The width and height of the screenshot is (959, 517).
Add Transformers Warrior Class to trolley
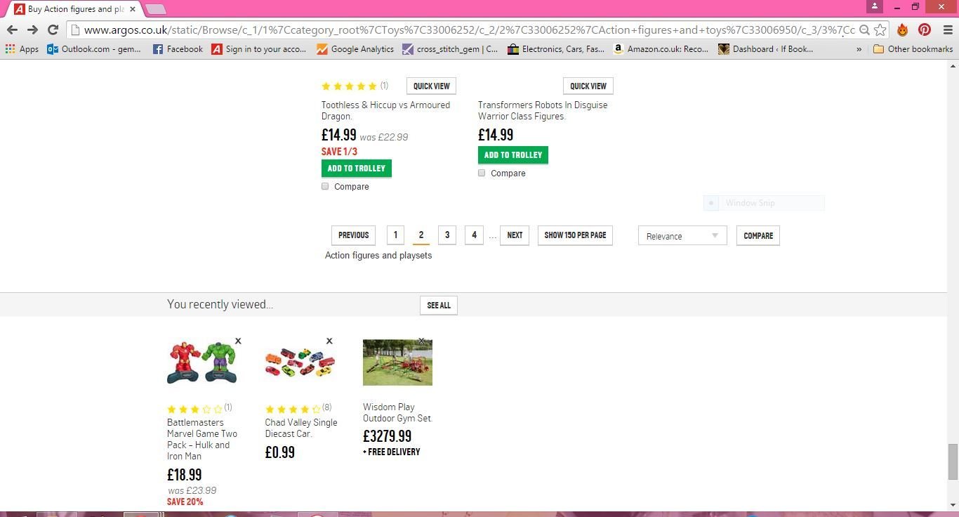pos(513,155)
